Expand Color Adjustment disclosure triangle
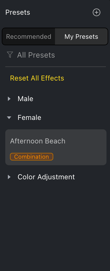This screenshot has width=110, height=271. tap(9, 177)
